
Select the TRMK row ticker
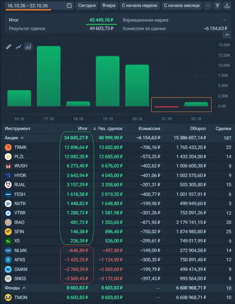coord(20,147)
